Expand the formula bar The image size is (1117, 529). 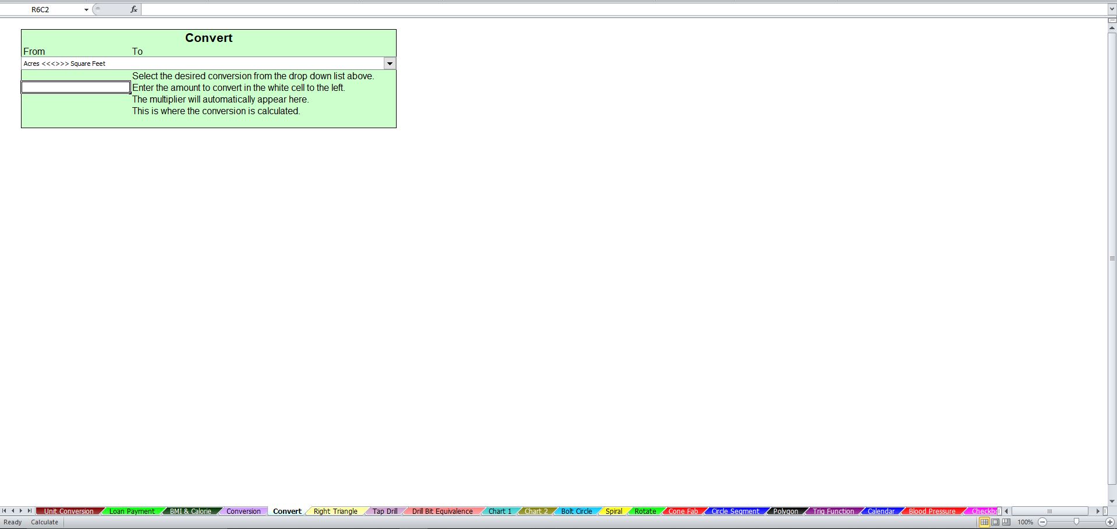coord(1112,9)
